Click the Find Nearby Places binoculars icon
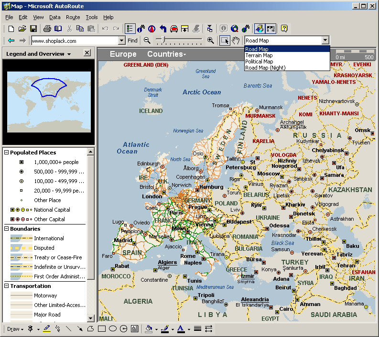 click(141, 29)
